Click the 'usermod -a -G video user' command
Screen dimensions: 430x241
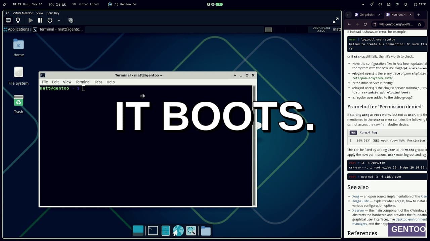click(381, 177)
